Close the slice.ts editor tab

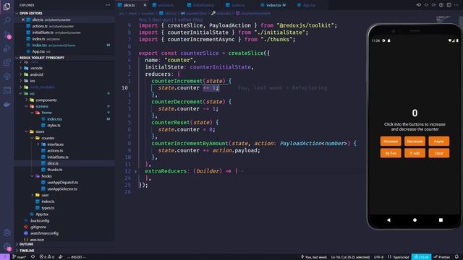click(x=145, y=5)
